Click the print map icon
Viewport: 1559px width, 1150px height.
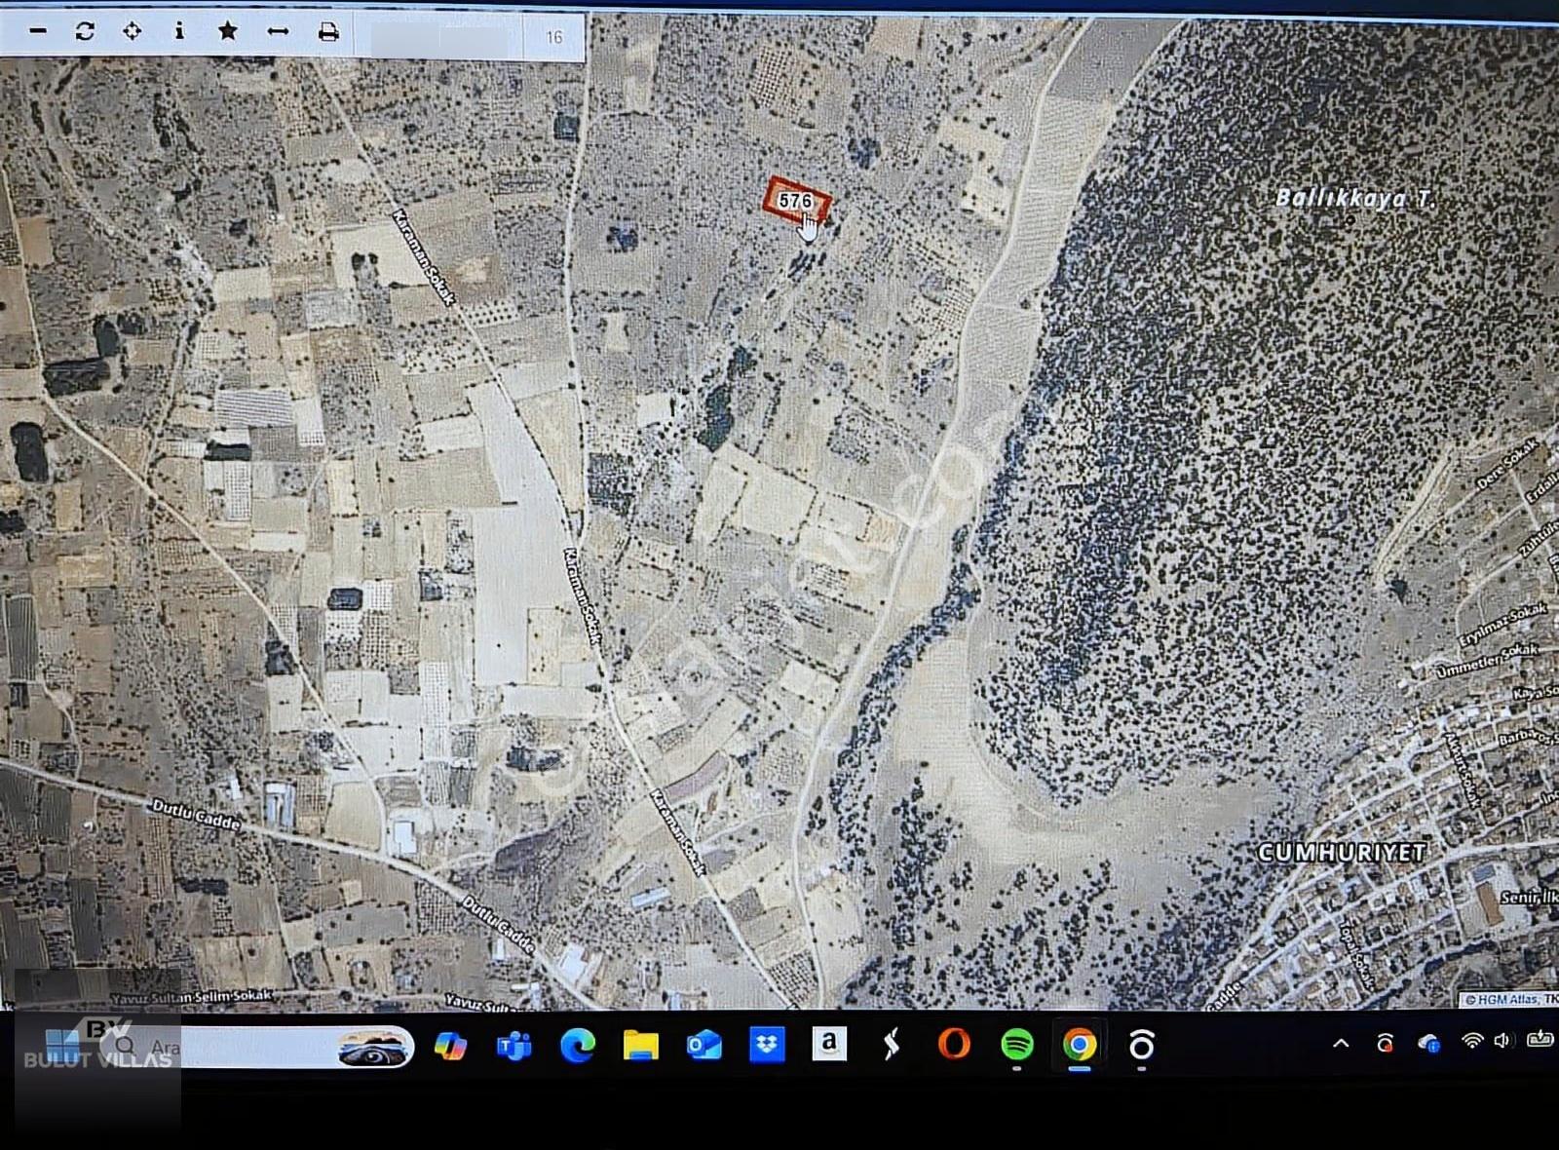(328, 32)
